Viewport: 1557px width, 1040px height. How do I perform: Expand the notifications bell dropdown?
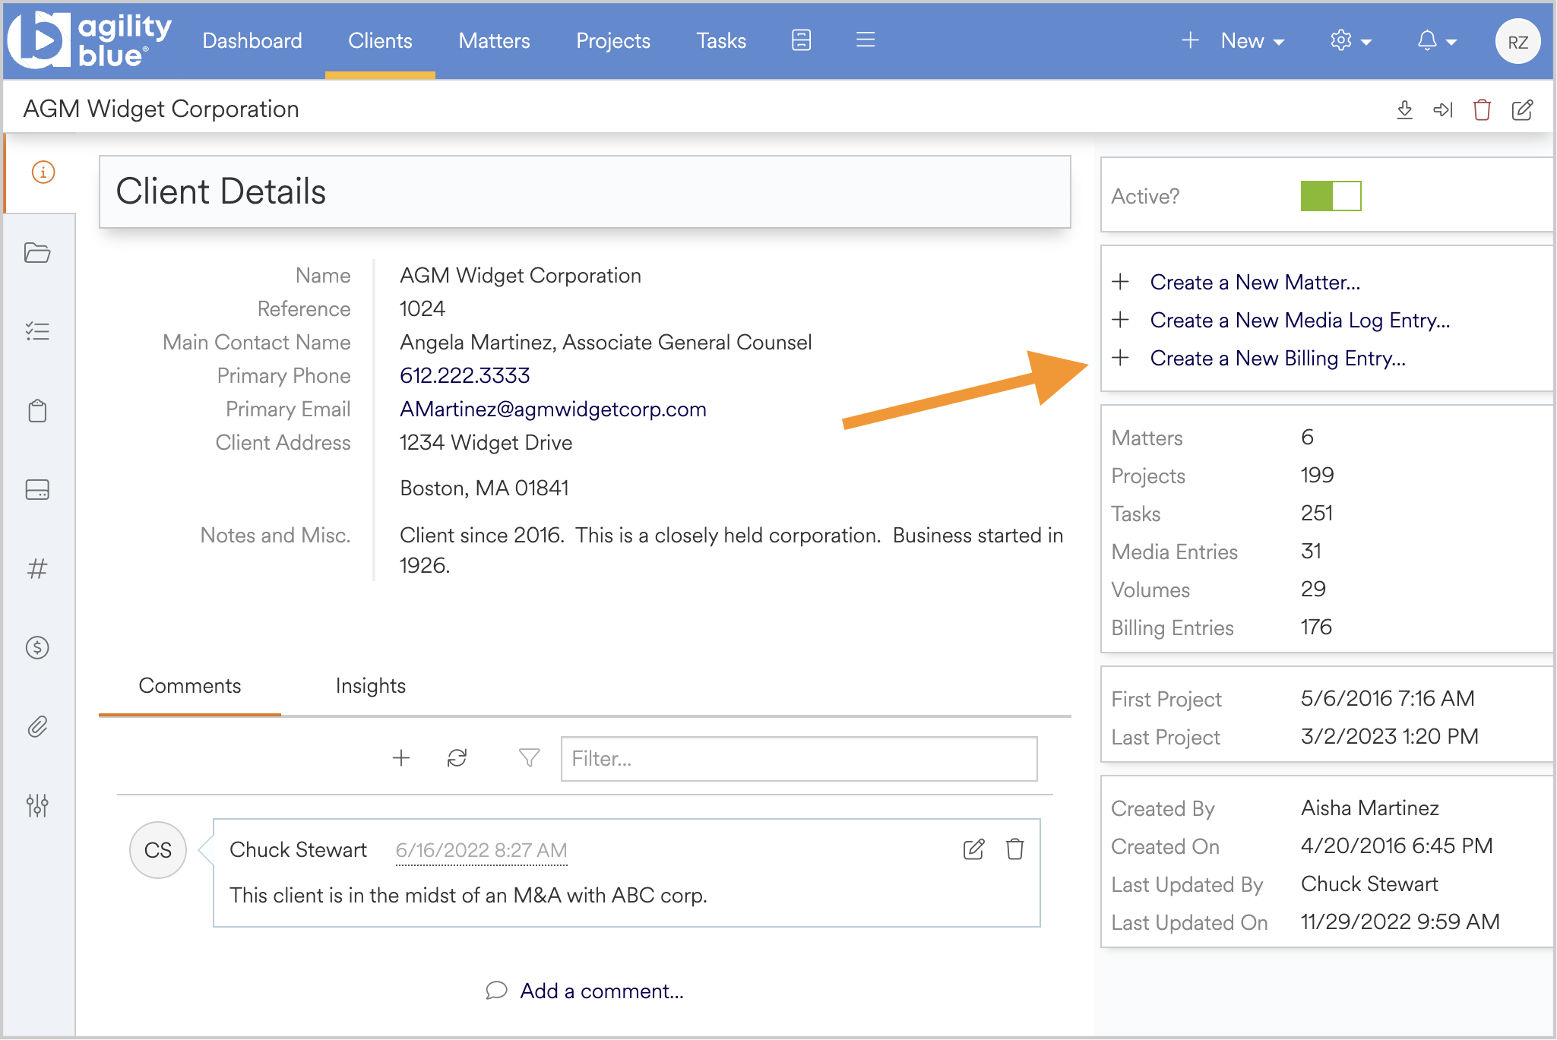(x=1436, y=41)
